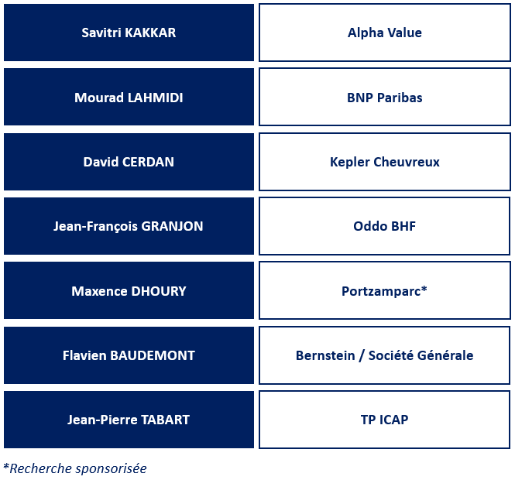The width and height of the screenshot is (515, 480).
Task: Click the Savitri KAKKAR name cell
Action: click(x=129, y=33)
